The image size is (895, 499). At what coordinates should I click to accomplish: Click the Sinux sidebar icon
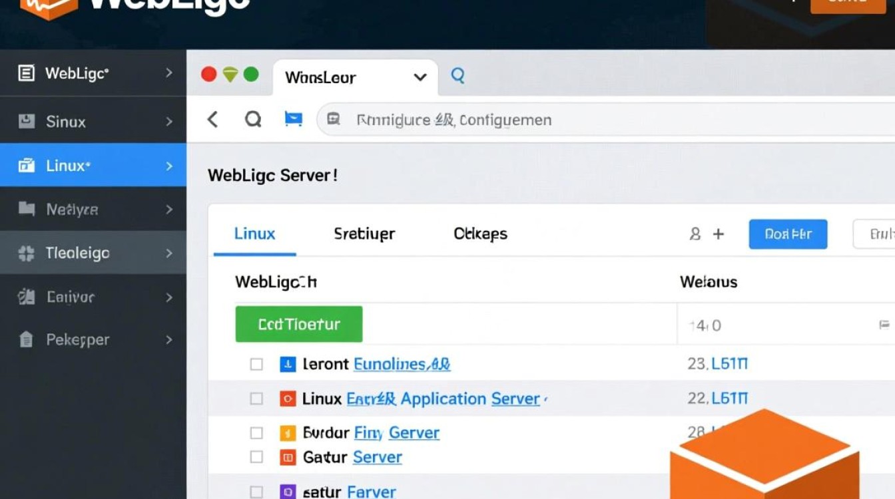(26, 121)
